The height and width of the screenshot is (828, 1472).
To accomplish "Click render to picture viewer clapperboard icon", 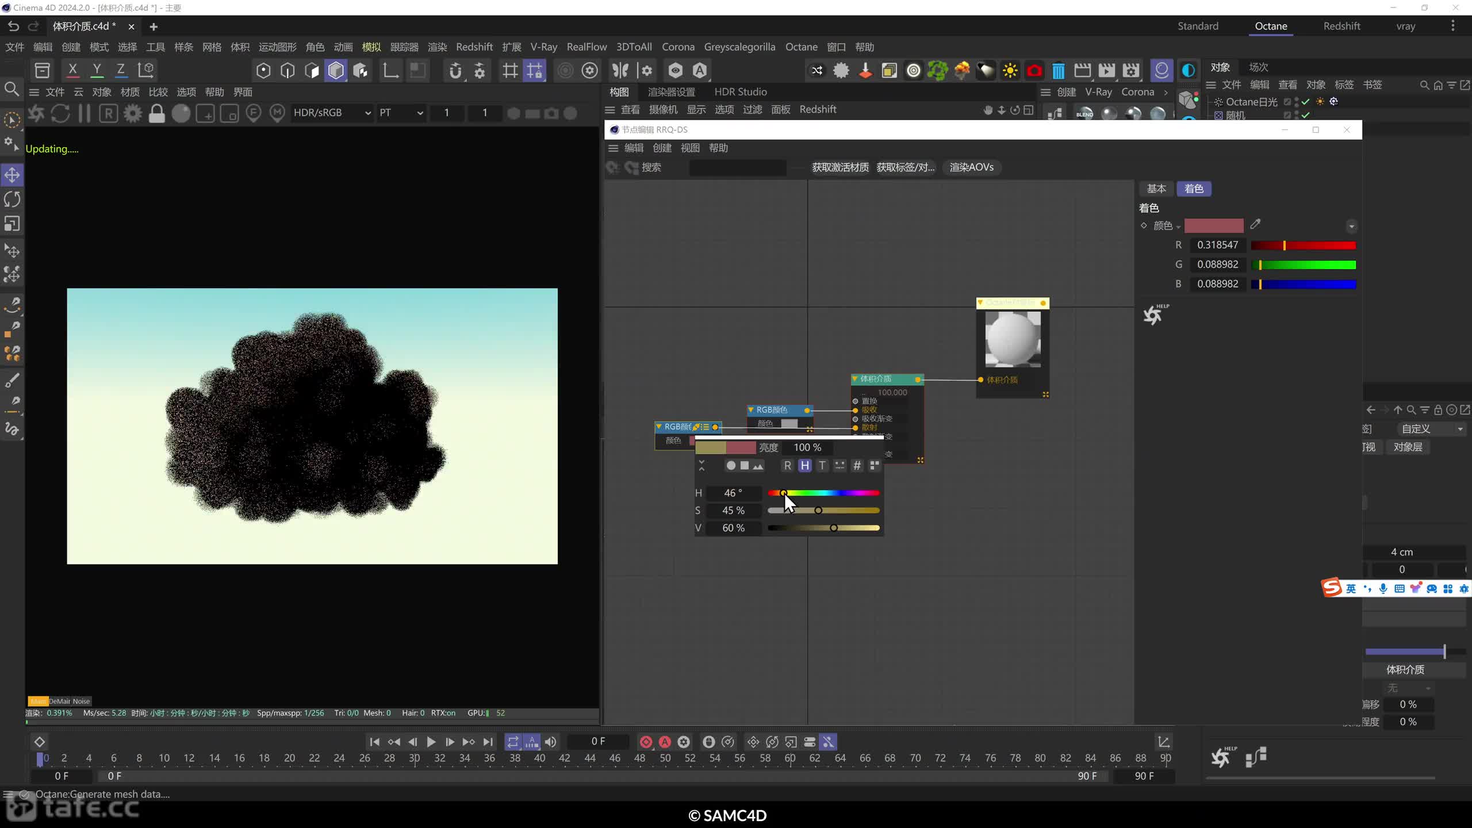I will (x=1106, y=71).
